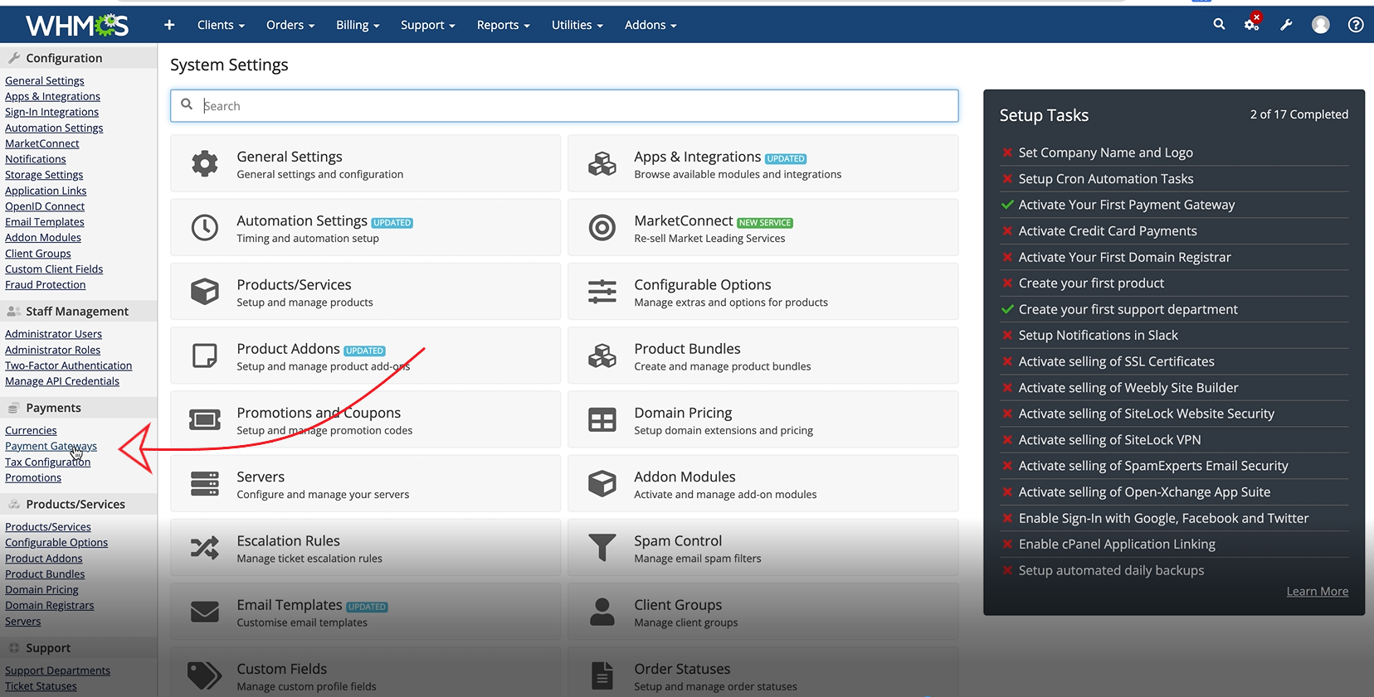Screen dimensions: 1374x697
Task: Click the Products/Services box icon
Action: click(x=205, y=291)
